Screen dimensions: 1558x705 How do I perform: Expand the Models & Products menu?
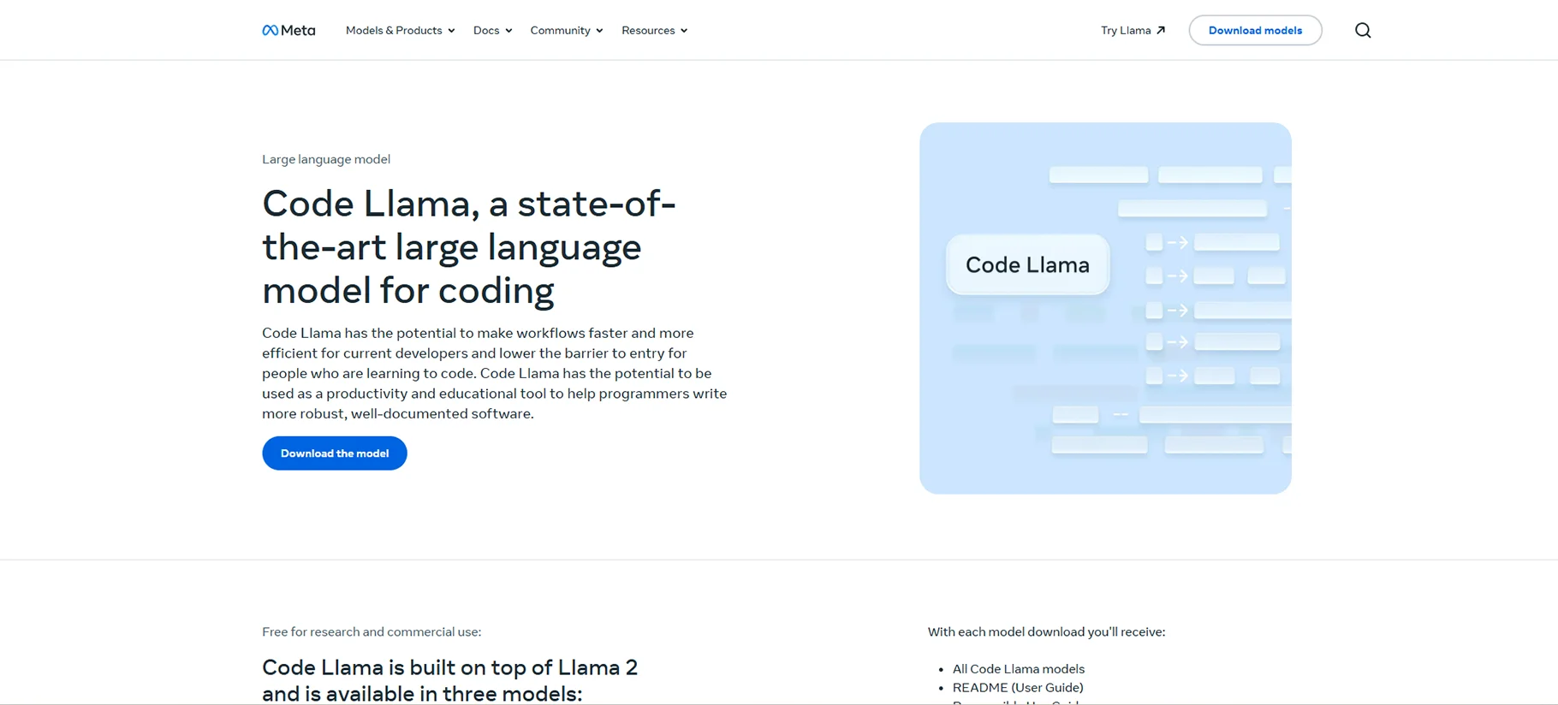[x=400, y=30]
